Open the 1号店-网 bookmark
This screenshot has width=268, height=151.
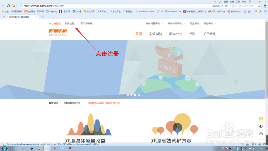point(65,12)
